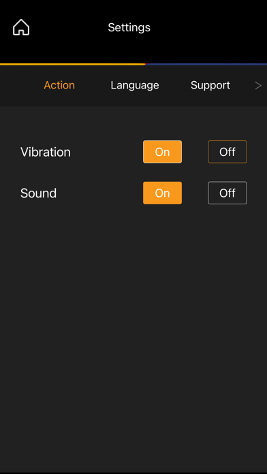Click the Sound label
The image size is (267, 474).
point(38,193)
